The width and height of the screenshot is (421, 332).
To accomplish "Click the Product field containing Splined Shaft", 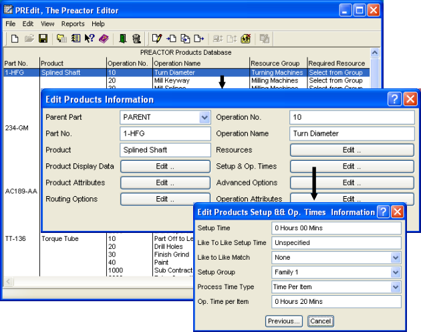I will (166, 150).
